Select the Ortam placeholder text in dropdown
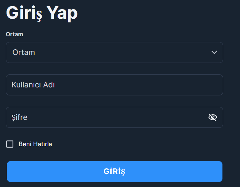The image size is (240, 187). 24,52
